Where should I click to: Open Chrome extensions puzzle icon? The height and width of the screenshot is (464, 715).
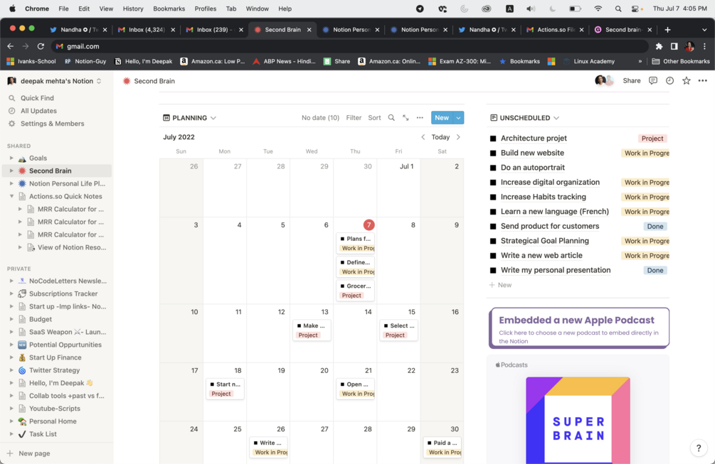click(x=659, y=46)
